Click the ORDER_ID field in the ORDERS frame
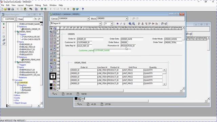The width and height of the screenshot is (217, 122). click(x=90, y=39)
